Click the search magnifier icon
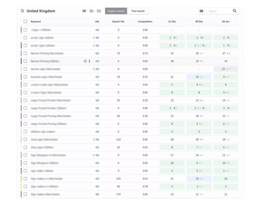The height and width of the screenshot is (205, 263). click(x=235, y=11)
